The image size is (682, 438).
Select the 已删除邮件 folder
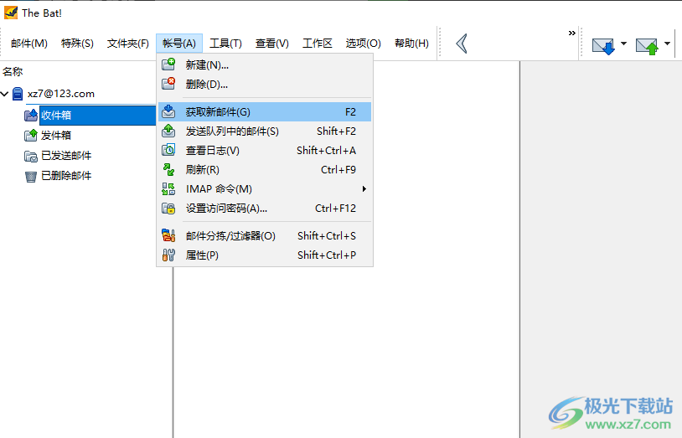click(x=66, y=176)
